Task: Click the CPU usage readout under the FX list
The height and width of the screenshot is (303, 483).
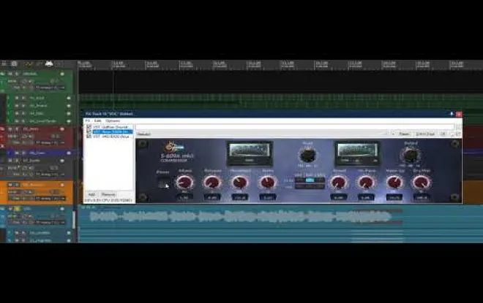Action: point(108,200)
